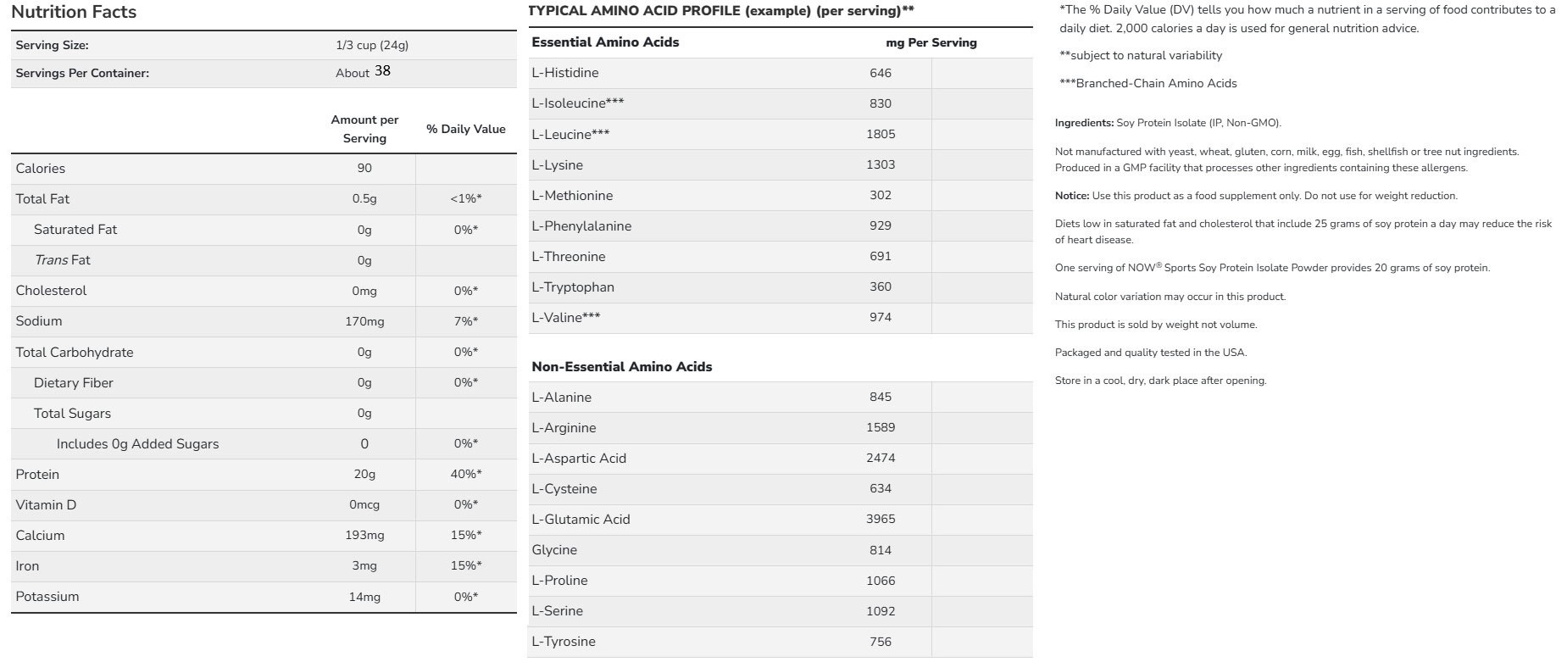Image resolution: width=1567 pixels, height=662 pixels.
Task: Click the Serving Size value 1/3 cup (24g)
Action: [372, 46]
